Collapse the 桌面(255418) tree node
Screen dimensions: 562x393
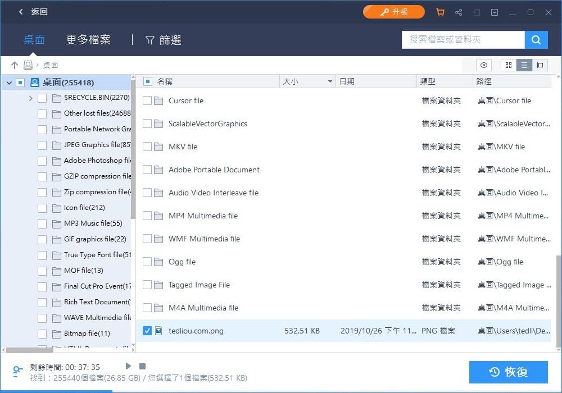[x=9, y=83]
